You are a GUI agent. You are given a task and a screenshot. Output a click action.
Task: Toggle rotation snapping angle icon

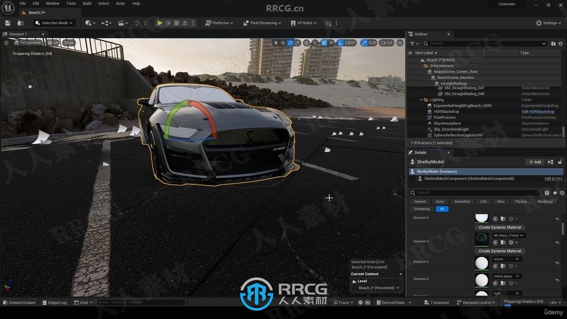pos(340,43)
